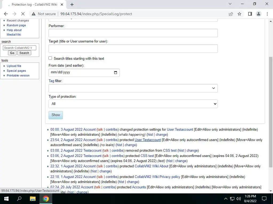Open '00:00, 3 August 2022' timestamp link
Screen dimensions: 273x204
point(66,129)
